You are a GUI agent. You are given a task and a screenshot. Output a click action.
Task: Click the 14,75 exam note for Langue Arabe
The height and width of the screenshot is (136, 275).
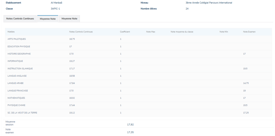[246, 83]
